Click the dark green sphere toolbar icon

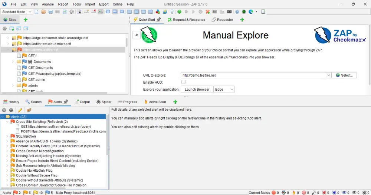(x=244, y=12)
